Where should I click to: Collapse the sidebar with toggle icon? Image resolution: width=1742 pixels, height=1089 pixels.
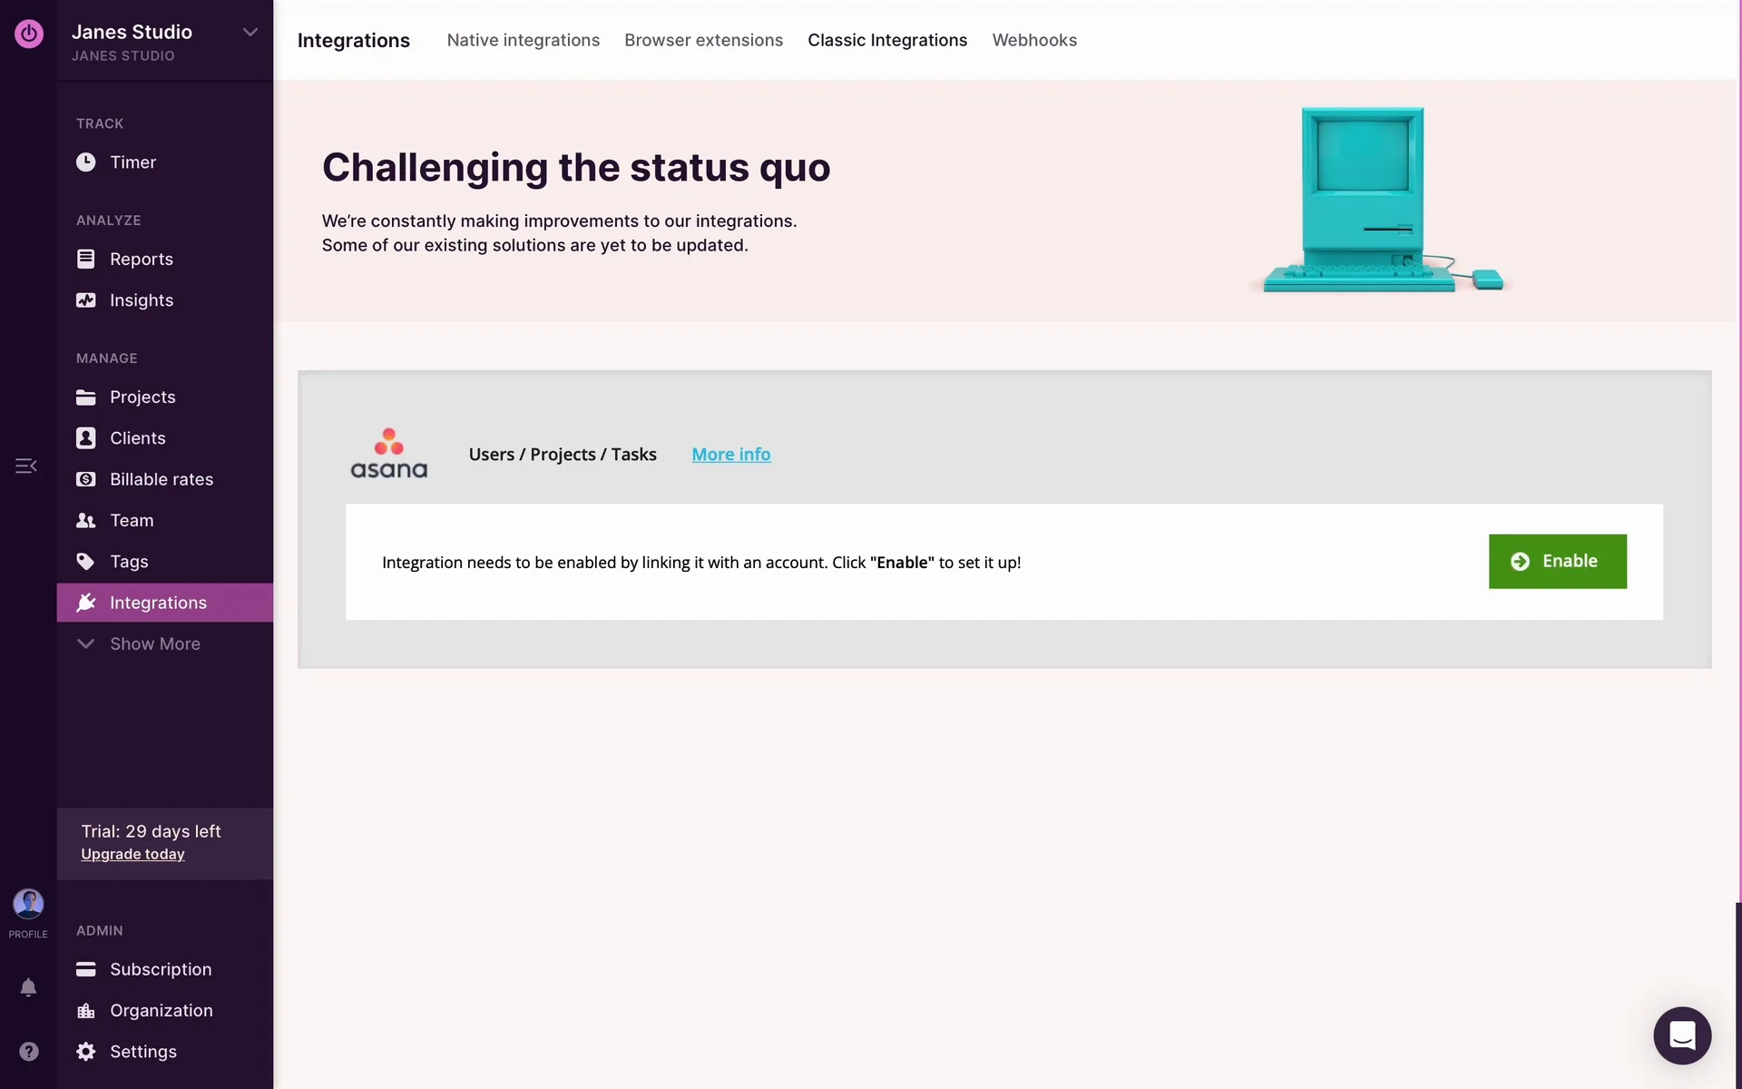[x=26, y=466]
